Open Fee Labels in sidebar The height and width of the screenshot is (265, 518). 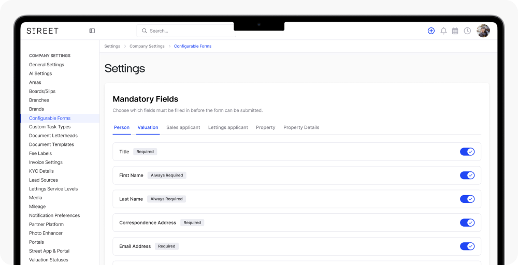pyautogui.click(x=40, y=153)
